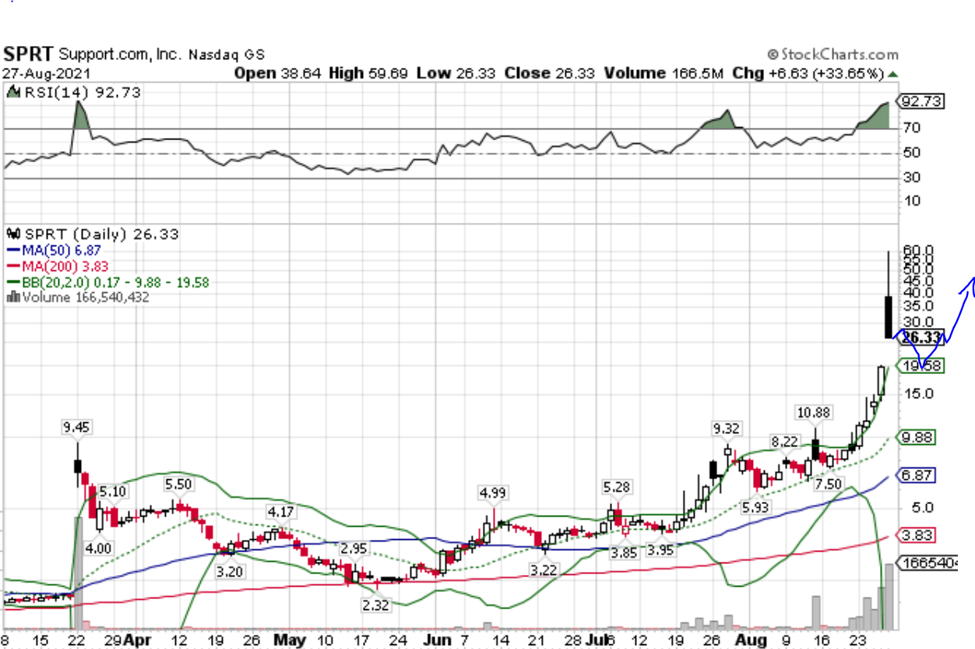Click the 4.00 March low label

click(100, 548)
